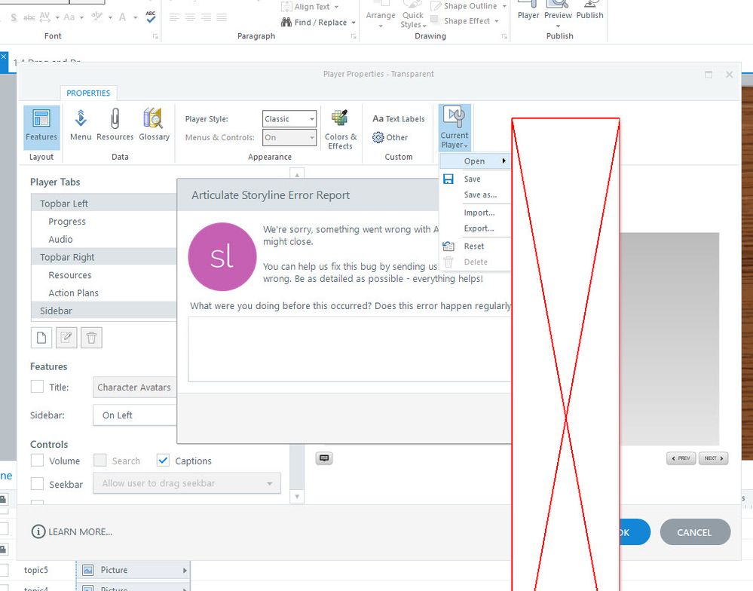The height and width of the screenshot is (591, 753).
Task: Select Topbar Right group header
Action: [104, 257]
